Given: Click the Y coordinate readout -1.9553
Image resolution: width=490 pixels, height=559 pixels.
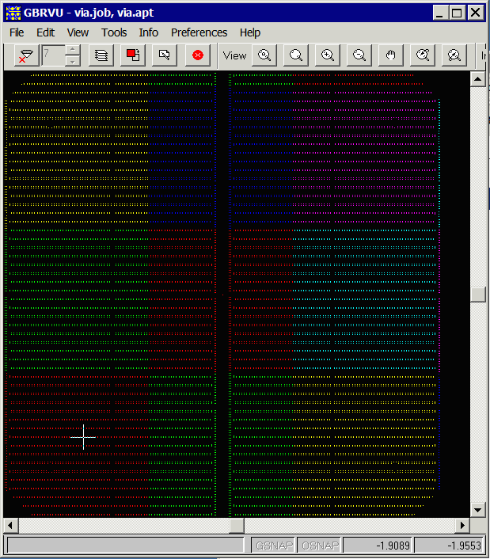Looking at the screenshot, I should click(x=449, y=546).
